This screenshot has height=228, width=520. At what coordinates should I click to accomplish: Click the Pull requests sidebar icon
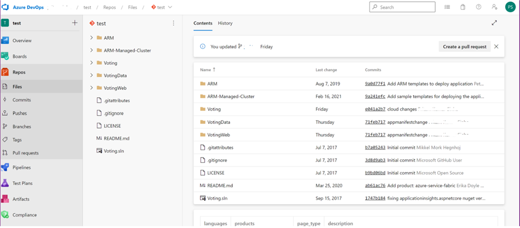click(x=5, y=153)
